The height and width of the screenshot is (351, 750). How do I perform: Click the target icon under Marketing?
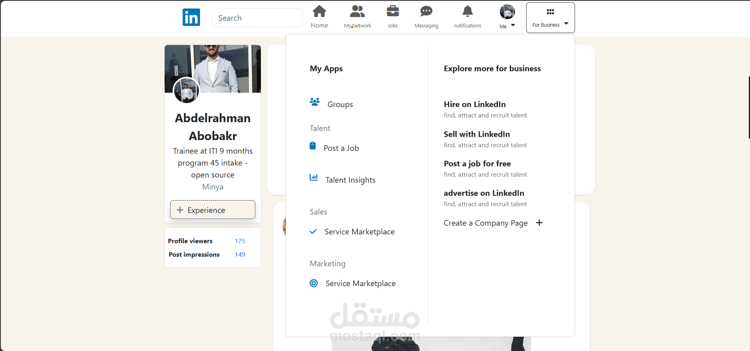314,283
